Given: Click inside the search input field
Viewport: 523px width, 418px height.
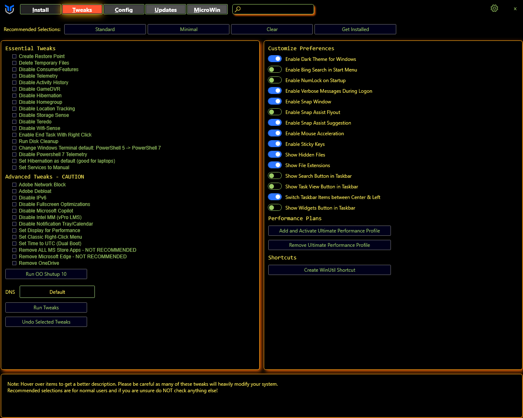Looking at the screenshot, I should 274,9.
